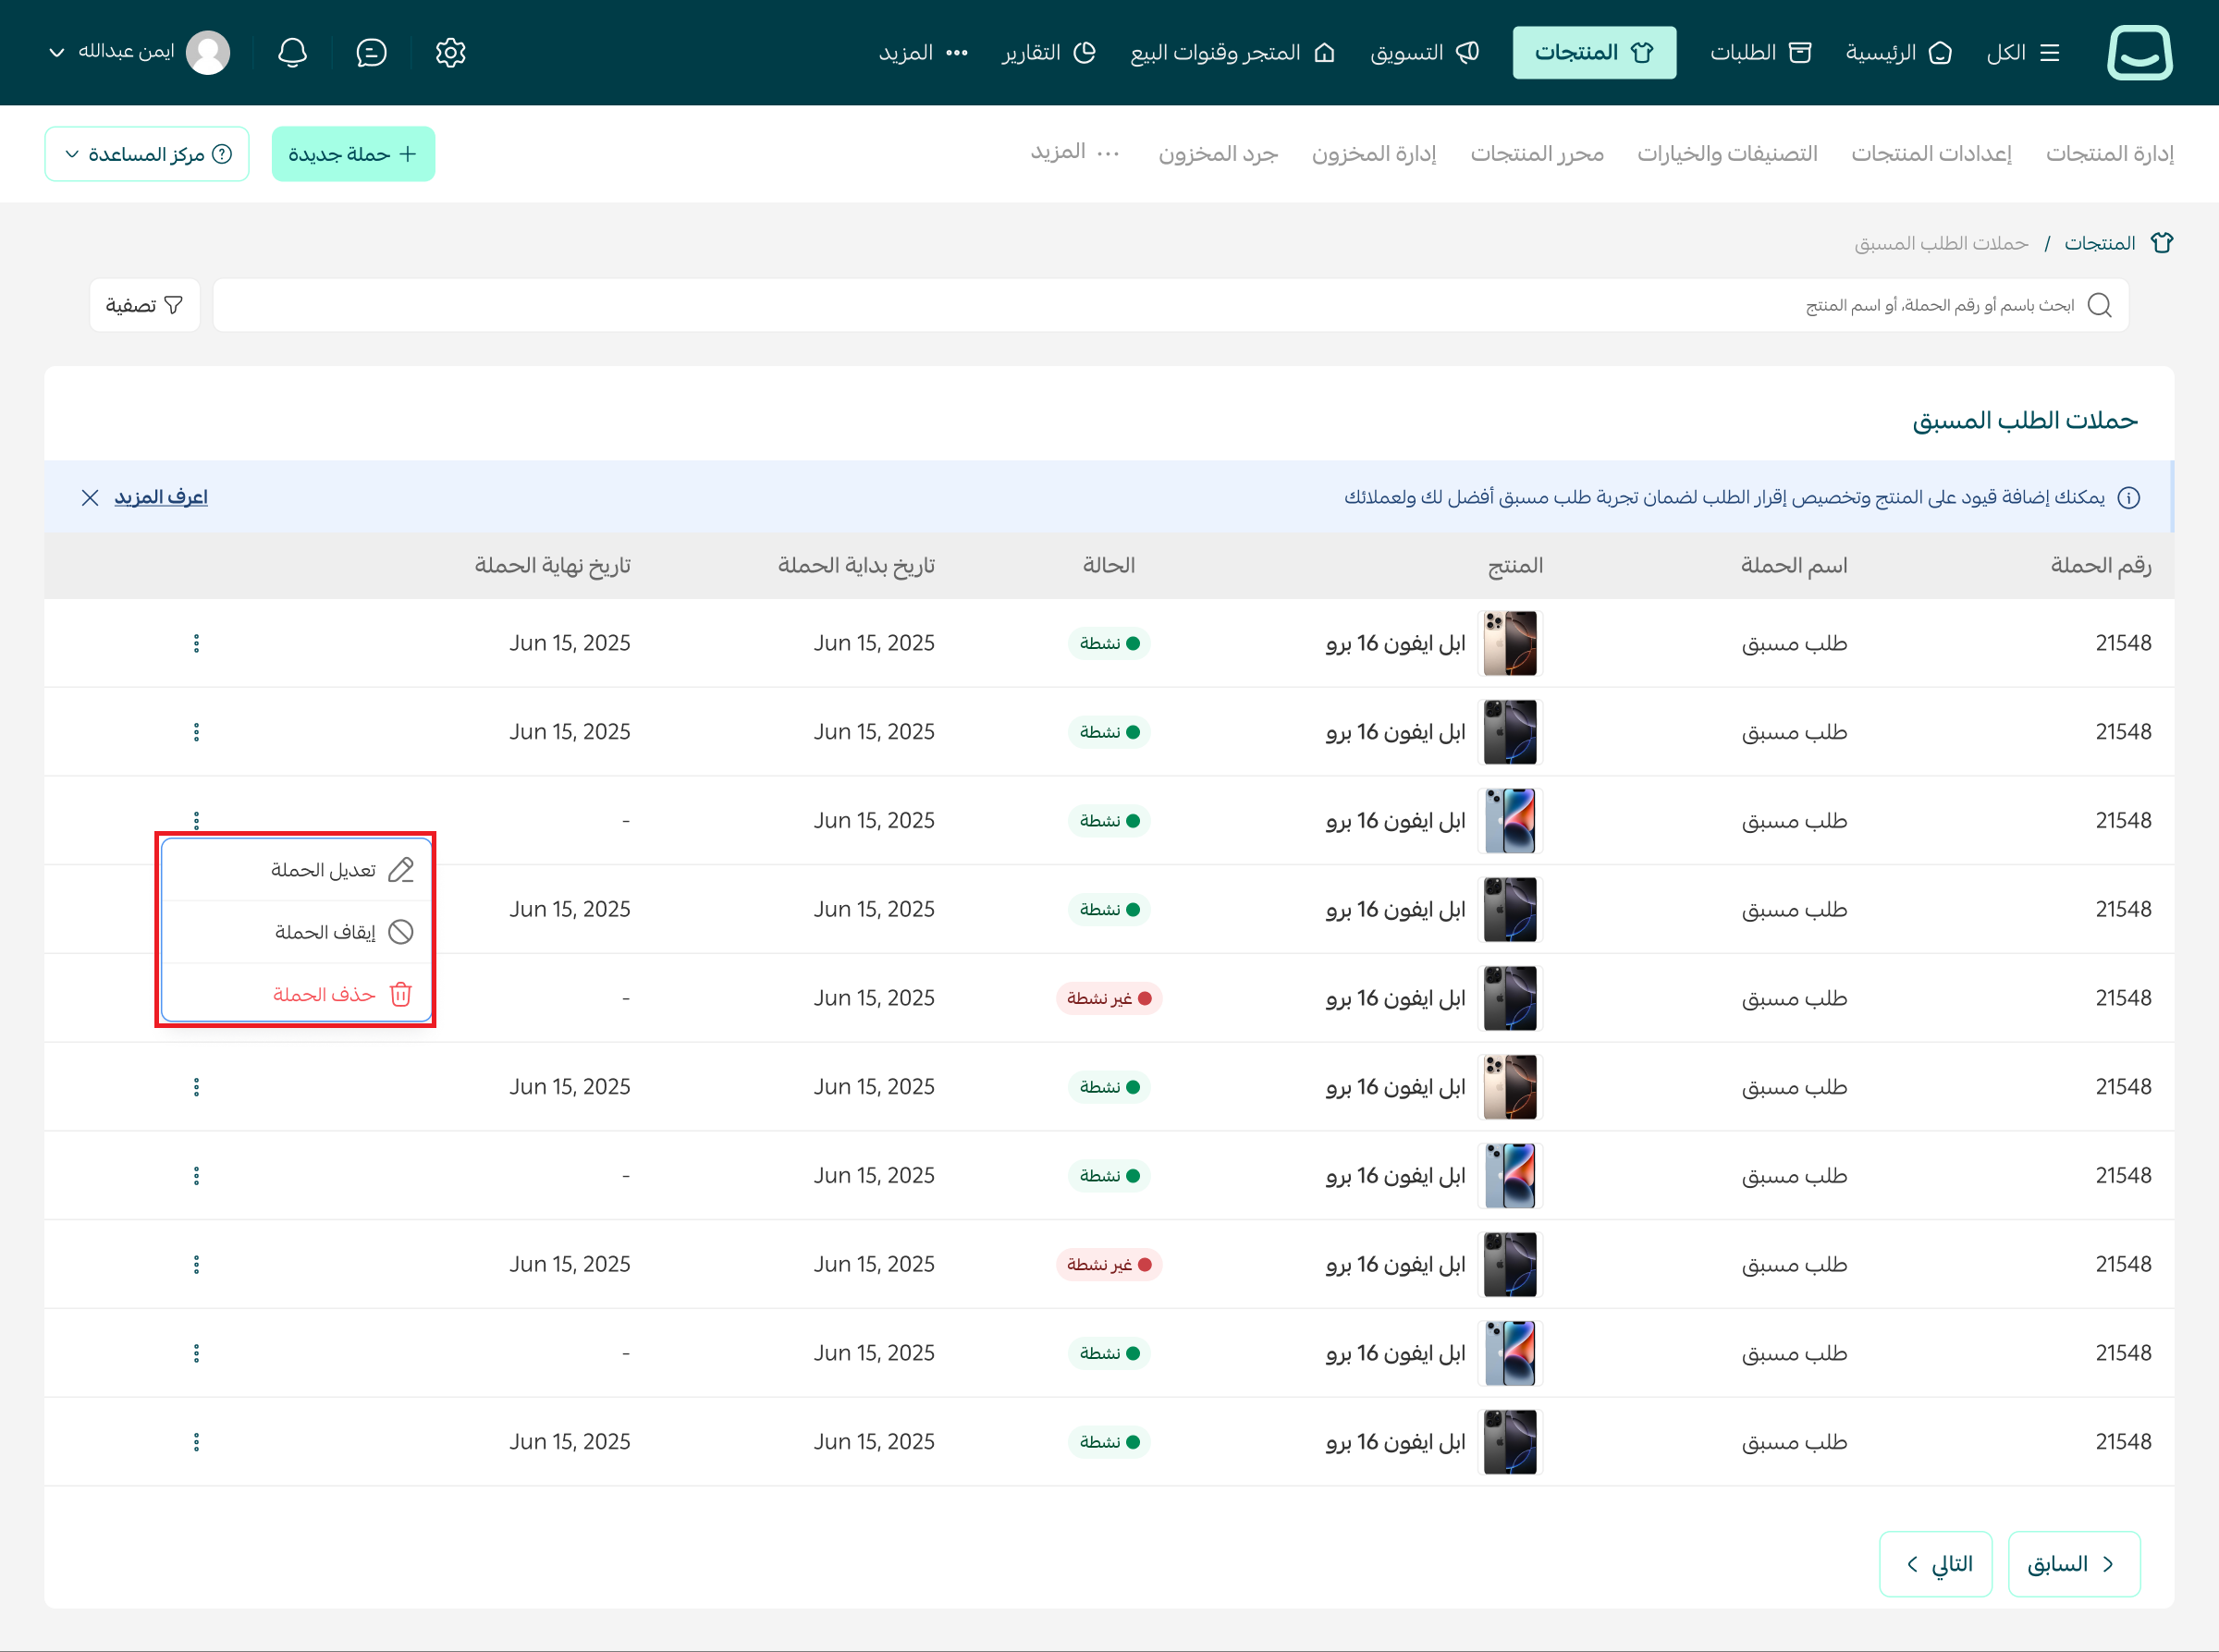Open the three-dot menu on the first campaign row
Viewport: 2219px width, 1652px height.
196,643
